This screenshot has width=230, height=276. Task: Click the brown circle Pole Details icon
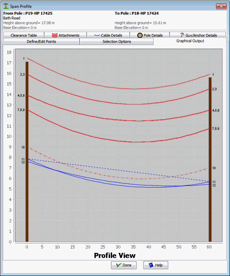click(x=140, y=35)
